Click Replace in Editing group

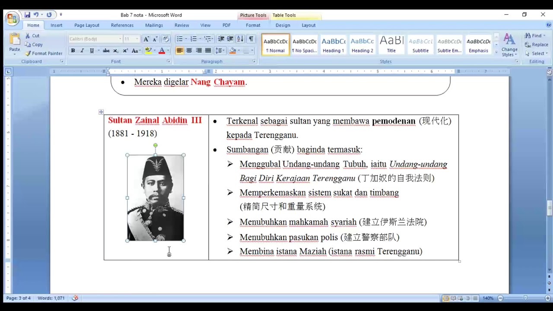point(536,44)
